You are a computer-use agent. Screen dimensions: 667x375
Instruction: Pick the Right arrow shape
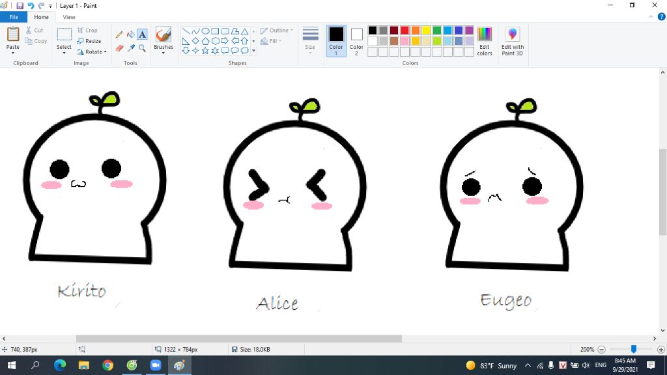(x=225, y=41)
